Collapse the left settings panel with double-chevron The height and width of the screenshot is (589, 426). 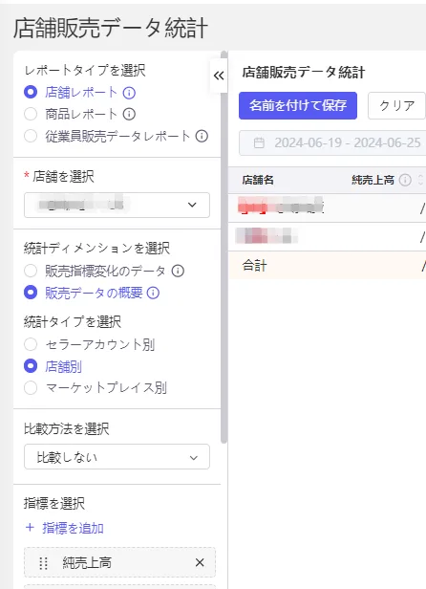point(219,76)
